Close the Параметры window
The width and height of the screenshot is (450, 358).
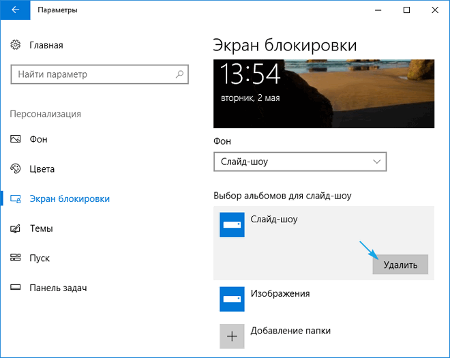click(x=437, y=10)
